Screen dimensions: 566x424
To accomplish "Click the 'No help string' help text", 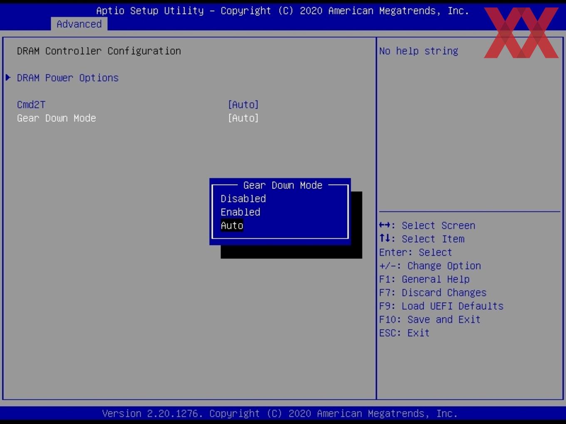I will coord(418,51).
